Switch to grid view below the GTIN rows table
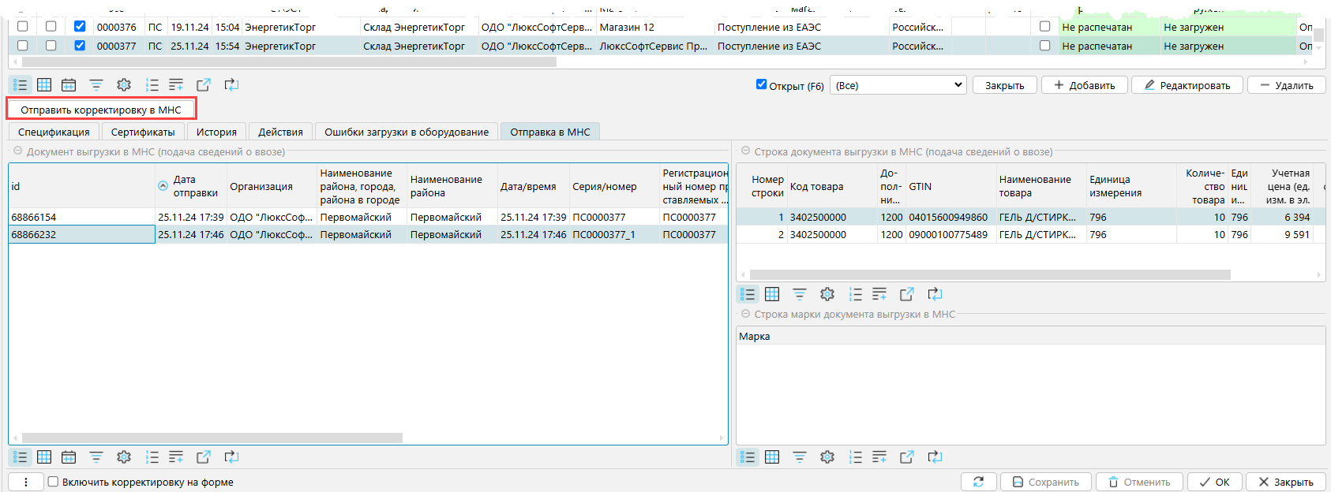 (772, 294)
